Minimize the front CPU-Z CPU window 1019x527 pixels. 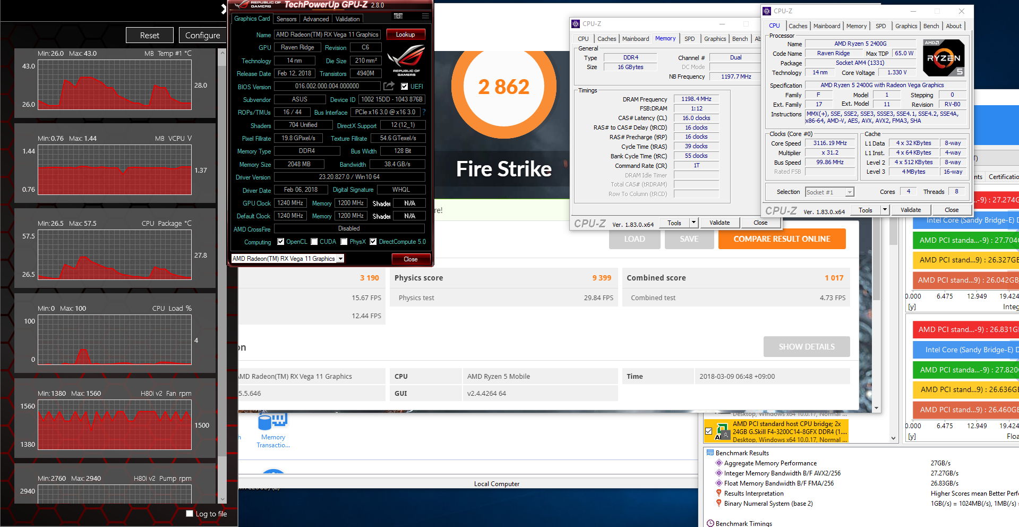coord(913,11)
